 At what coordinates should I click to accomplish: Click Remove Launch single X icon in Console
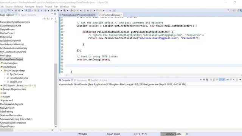point(204,80)
